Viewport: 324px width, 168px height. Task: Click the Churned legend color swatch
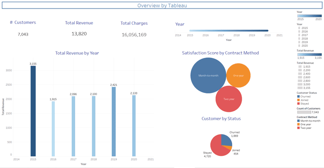[x=298, y=97]
